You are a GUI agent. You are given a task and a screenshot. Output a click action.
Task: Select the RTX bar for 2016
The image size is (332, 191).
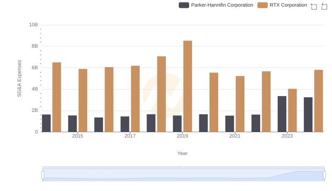tap(109, 99)
